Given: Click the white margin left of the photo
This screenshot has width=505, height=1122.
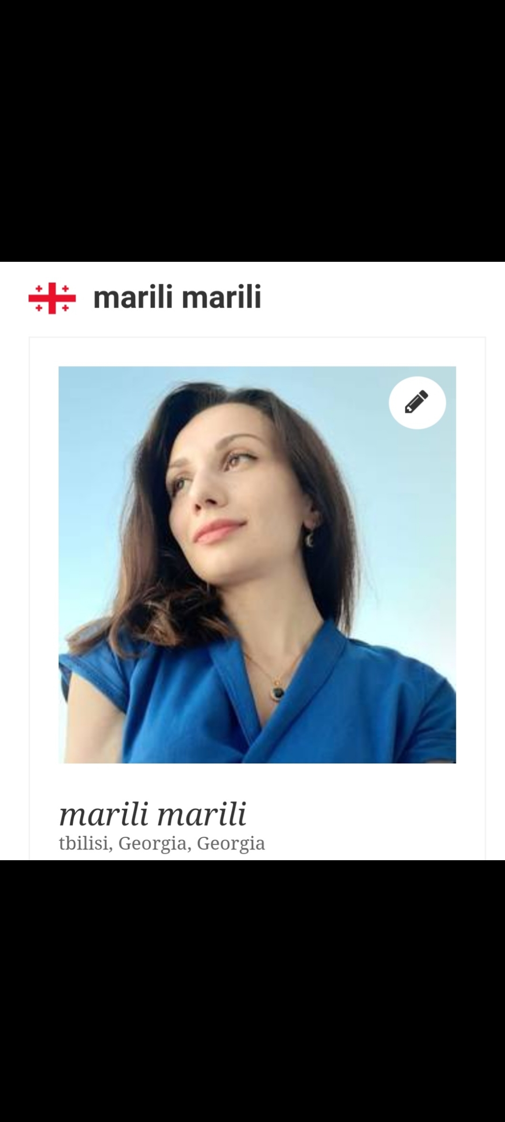Looking at the screenshot, I should click(x=44, y=565).
